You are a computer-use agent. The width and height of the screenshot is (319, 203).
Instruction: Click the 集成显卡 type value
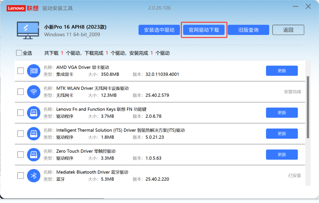(x=65, y=74)
